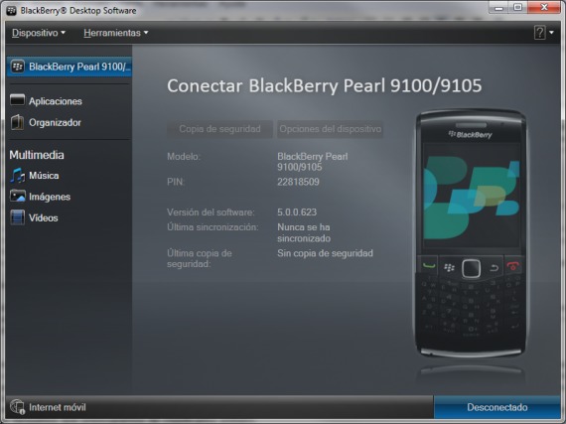This screenshot has width=566, height=424.
Task: Click 'Sin copia de seguridad' text
Action: pos(325,253)
